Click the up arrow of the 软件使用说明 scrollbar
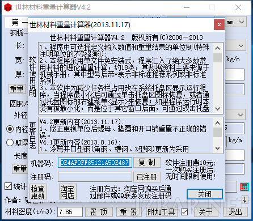Image resolution: width=253 pixels, height=221 pixels. pos(217,48)
